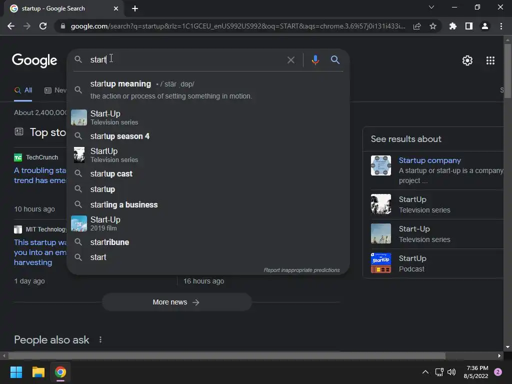Clear the search box text

[x=290, y=60]
